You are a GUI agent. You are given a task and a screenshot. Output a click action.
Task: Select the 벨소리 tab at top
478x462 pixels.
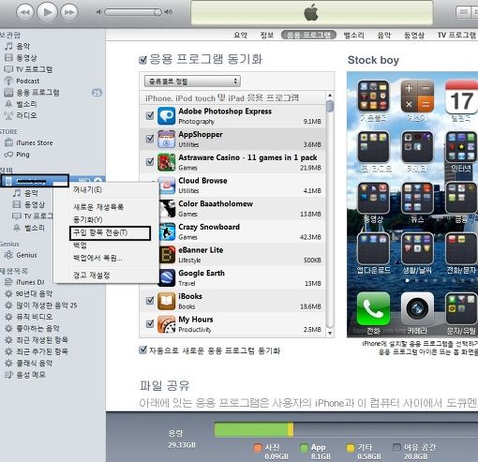tap(353, 35)
